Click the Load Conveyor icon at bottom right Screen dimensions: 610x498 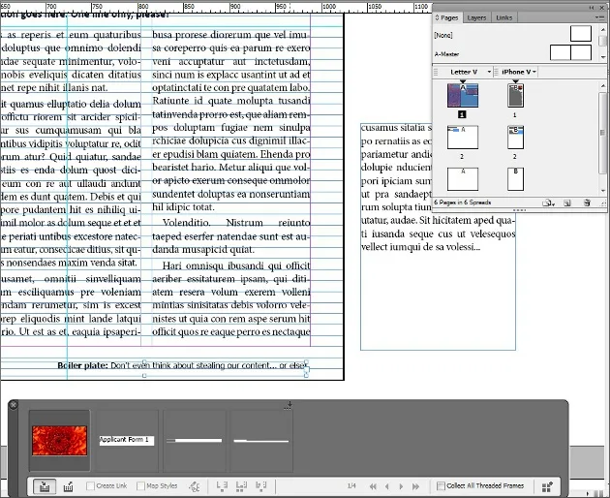click(547, 486)
